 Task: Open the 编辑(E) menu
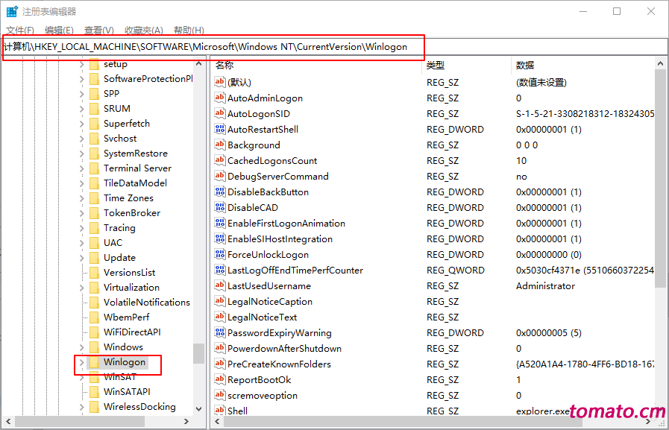tap(60, 31)
